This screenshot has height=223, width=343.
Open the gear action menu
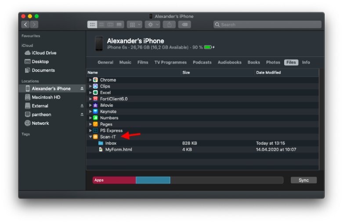point(152,25)
